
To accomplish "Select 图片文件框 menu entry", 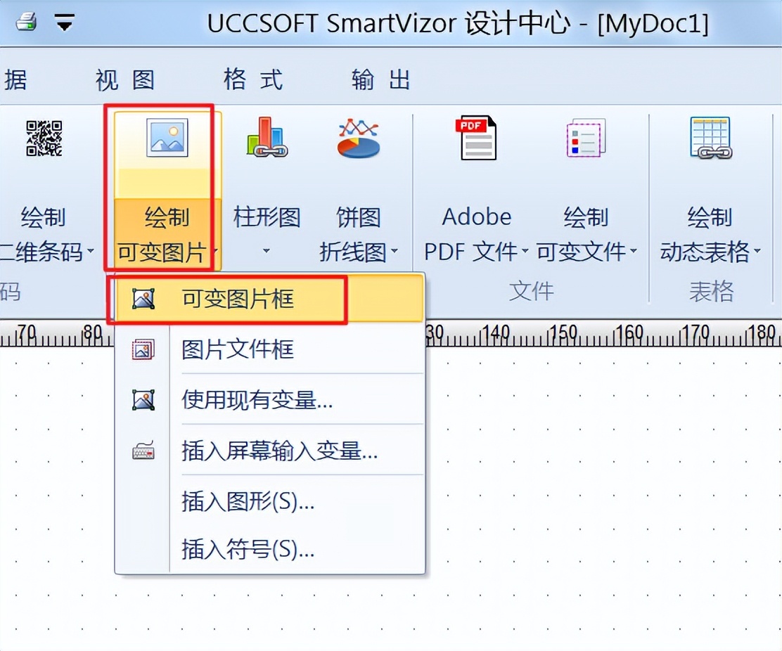I will point(269,349).
